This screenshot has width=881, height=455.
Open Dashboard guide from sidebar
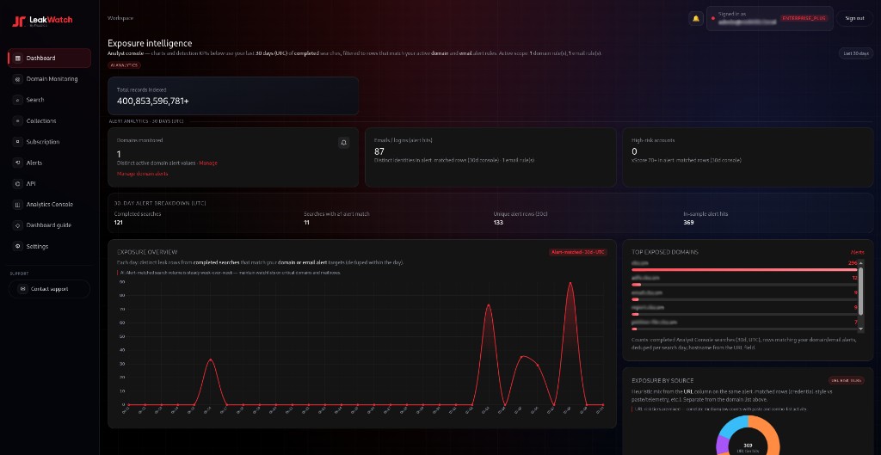point(49,225)
